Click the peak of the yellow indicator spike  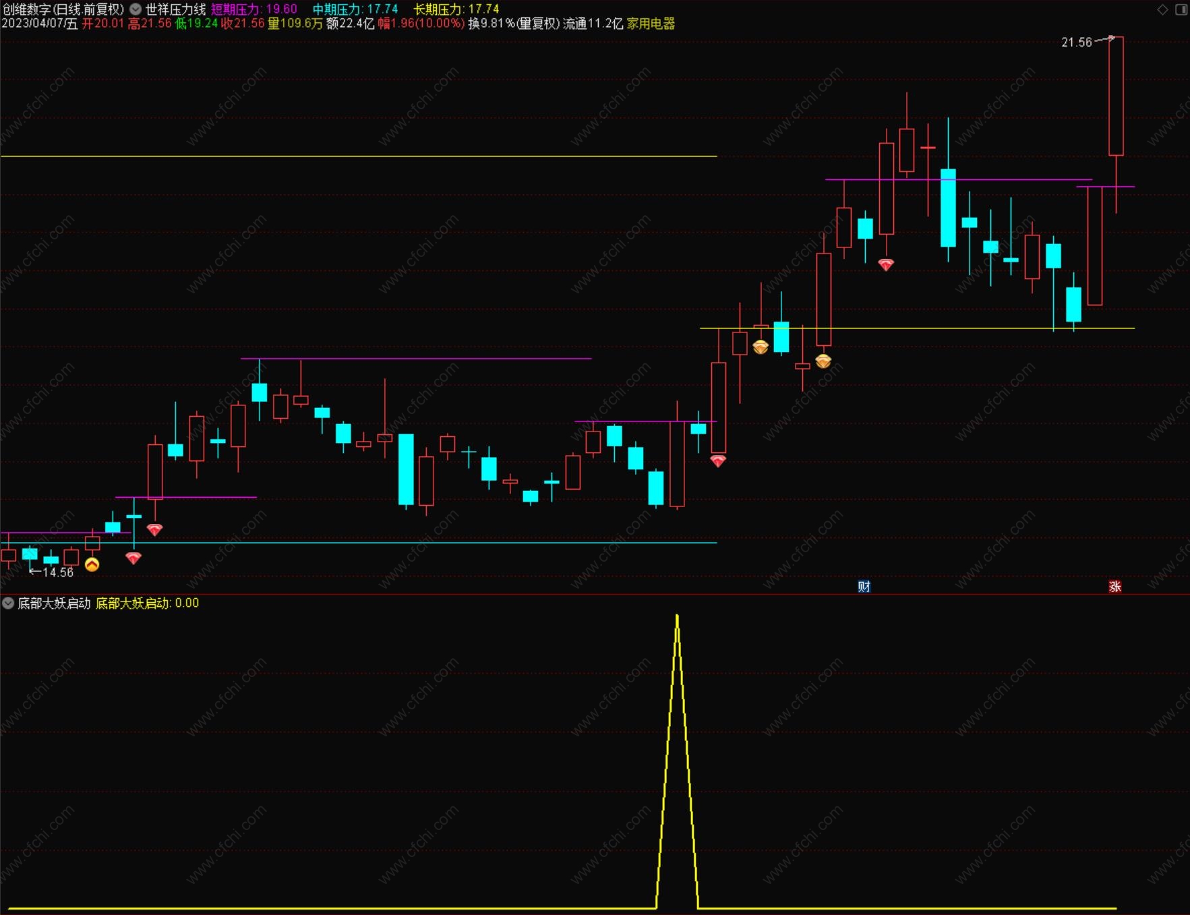click(677, 616)
